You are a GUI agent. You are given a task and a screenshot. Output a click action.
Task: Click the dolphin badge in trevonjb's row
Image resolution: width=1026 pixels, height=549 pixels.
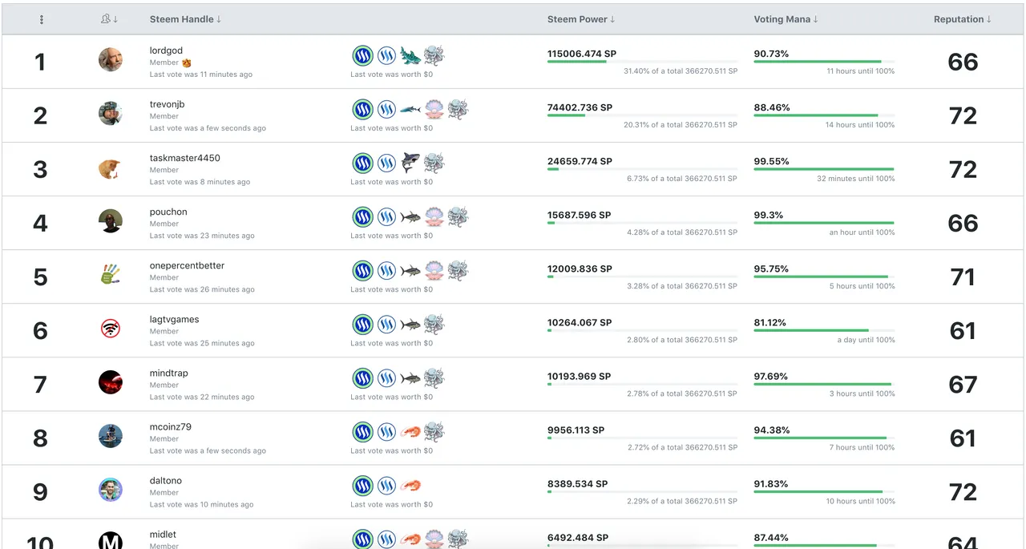point(410,109)
